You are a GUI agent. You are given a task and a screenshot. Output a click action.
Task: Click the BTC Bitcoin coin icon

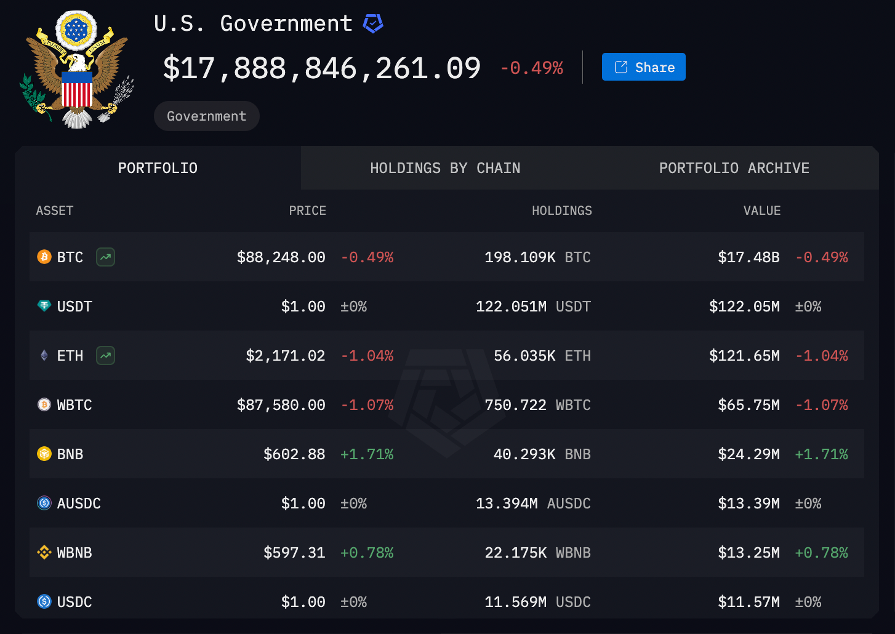click(x=44, y=257)
